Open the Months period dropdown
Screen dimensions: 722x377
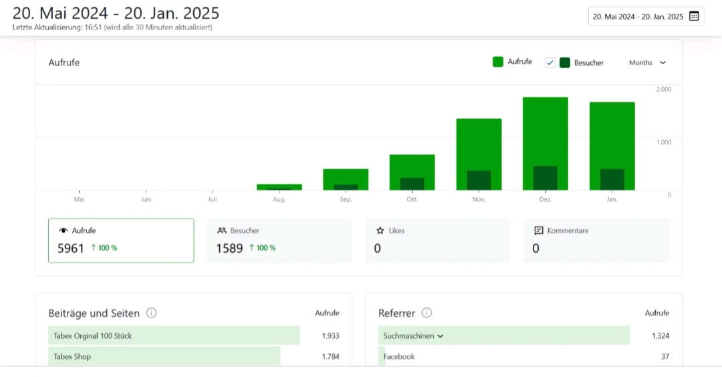coord(647,63)
